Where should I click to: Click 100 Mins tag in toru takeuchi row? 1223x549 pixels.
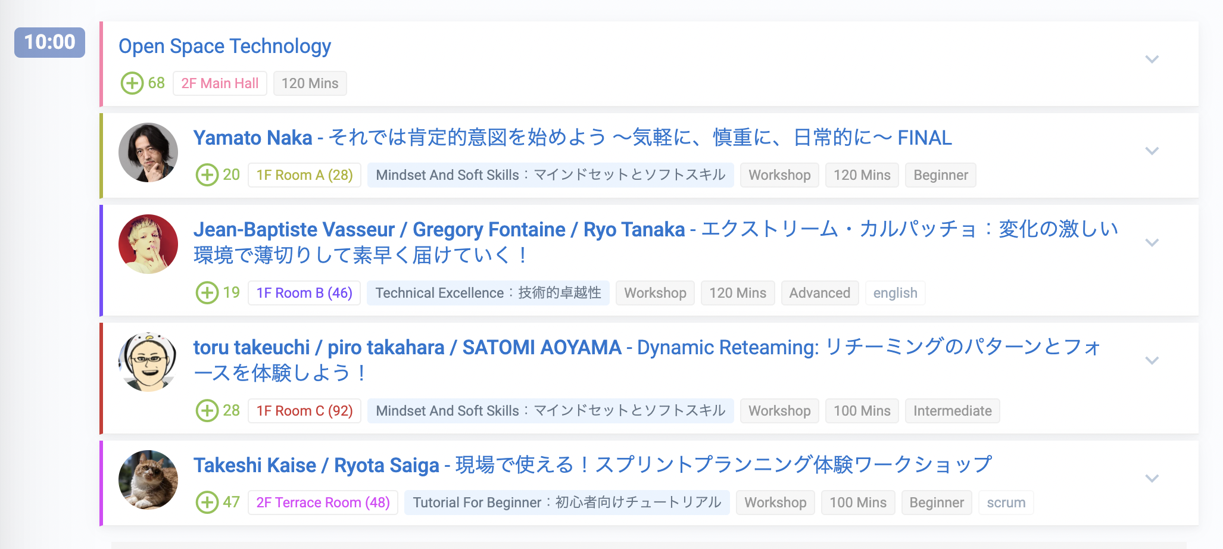tap(862, 411)
